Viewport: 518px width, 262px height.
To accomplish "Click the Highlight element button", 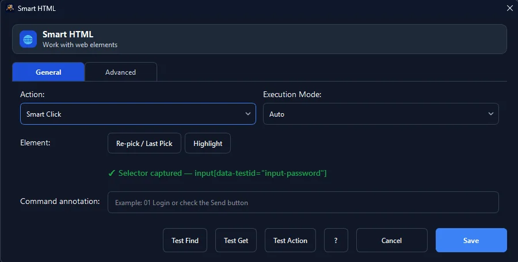I will click(x=208, y=143).
